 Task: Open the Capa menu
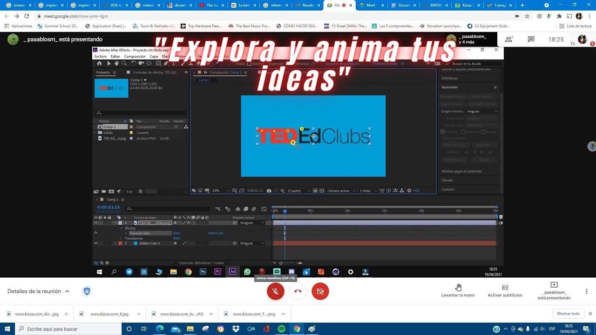(154, 56)
